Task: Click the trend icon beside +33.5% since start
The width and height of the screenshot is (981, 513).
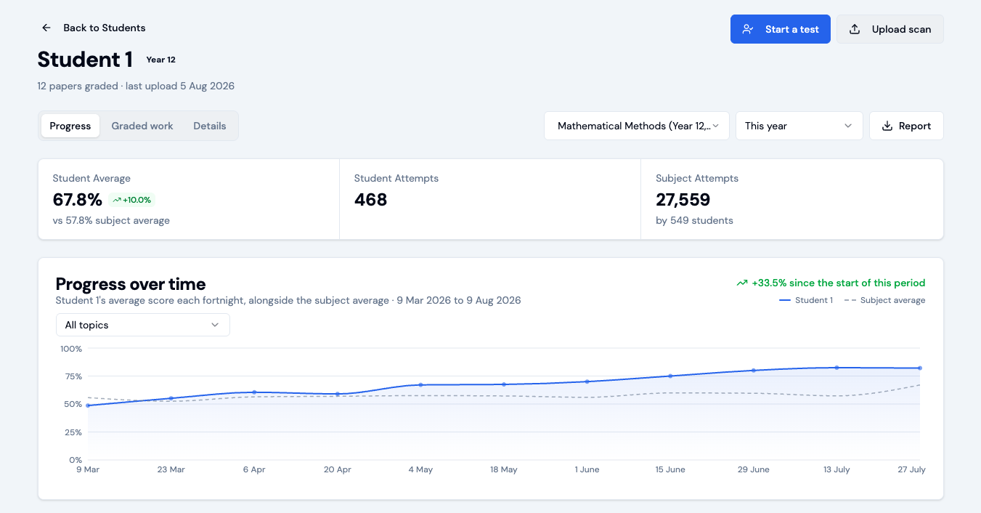Action: 741,283
